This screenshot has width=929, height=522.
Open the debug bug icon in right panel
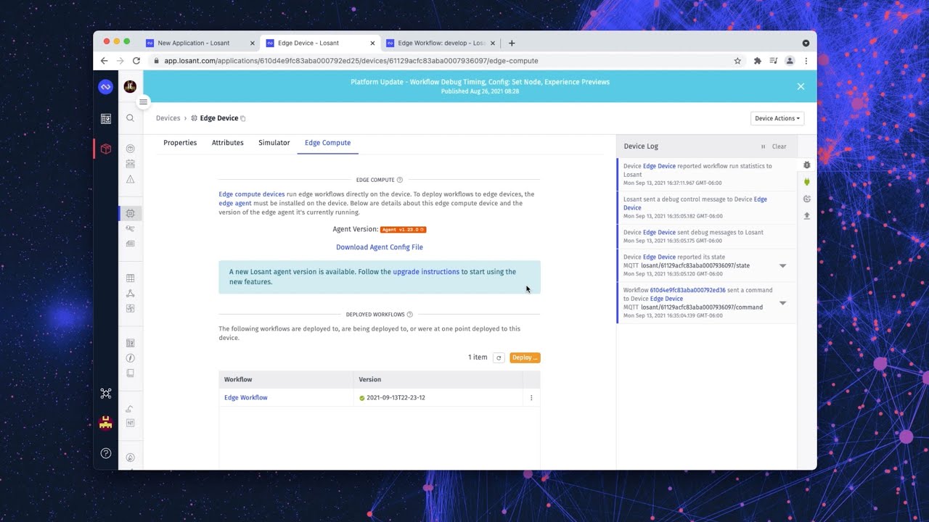tap(806, 165)
